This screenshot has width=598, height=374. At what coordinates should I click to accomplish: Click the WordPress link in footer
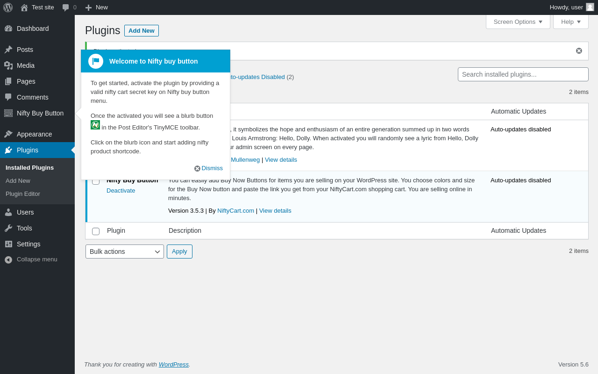coord(174,364)
